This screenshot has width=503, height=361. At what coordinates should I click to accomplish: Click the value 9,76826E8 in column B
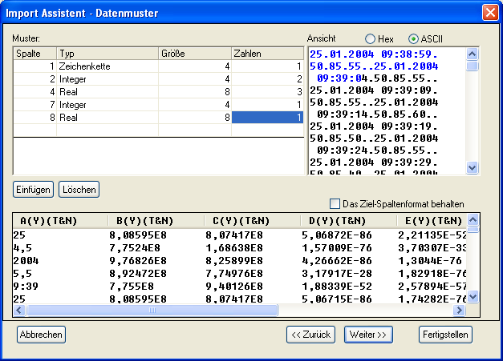click(x=138, y=261)
